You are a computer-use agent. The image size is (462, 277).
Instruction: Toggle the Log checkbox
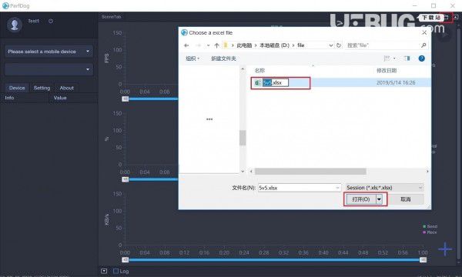tap(115, 271)
